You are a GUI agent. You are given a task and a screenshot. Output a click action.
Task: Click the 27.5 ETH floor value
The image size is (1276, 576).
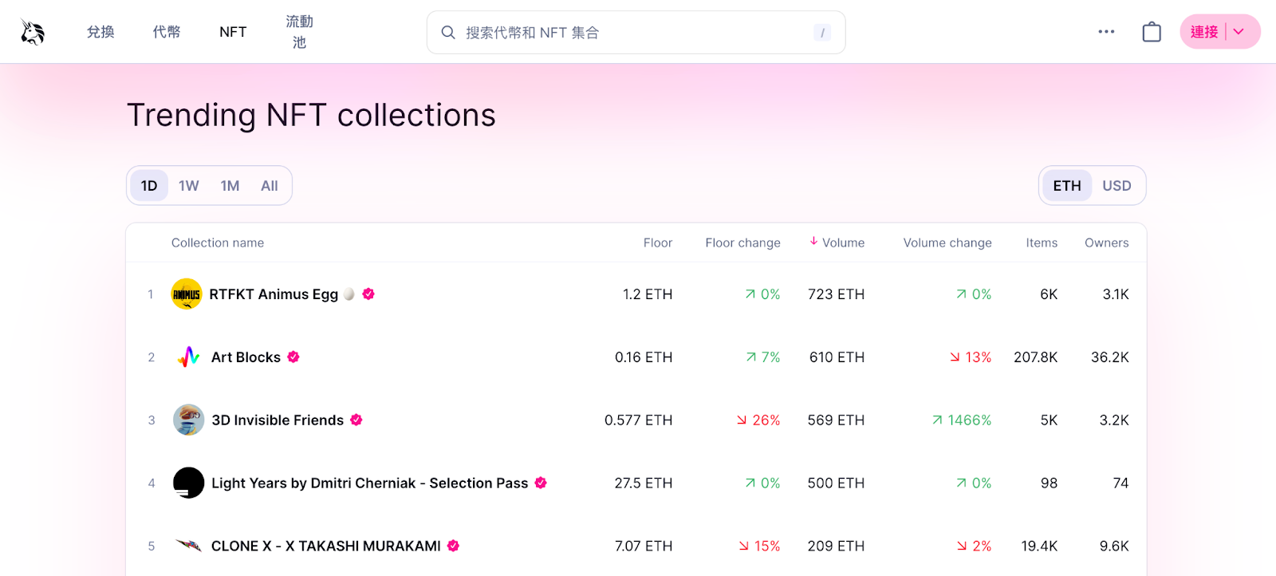(644, 483)
